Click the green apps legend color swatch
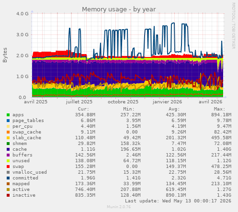This screenshot has height=212, width=238. coord(8,115)
